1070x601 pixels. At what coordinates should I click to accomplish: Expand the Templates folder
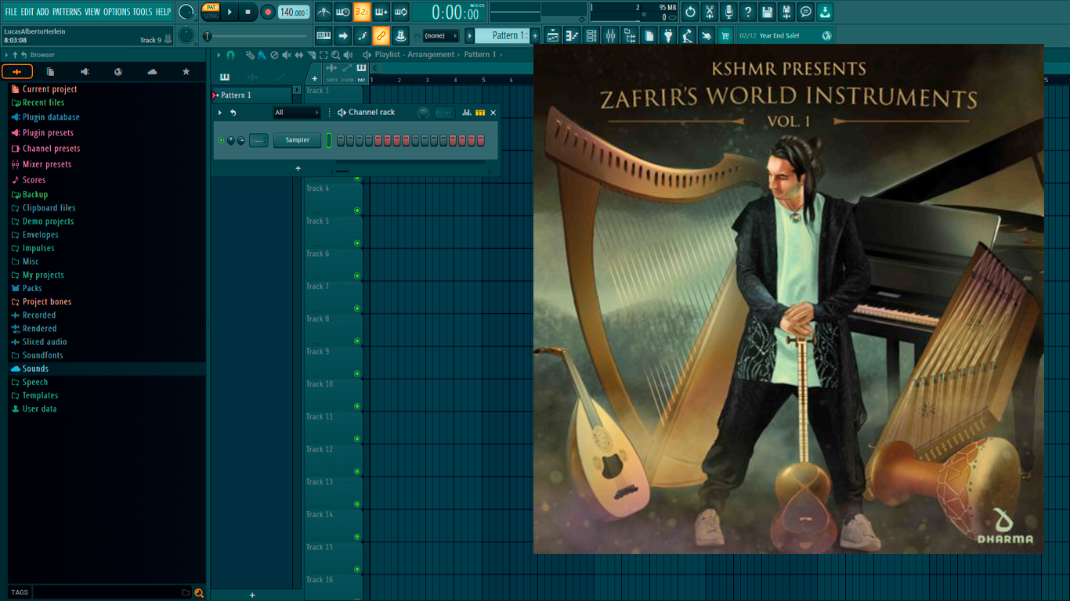coord(40,395)
